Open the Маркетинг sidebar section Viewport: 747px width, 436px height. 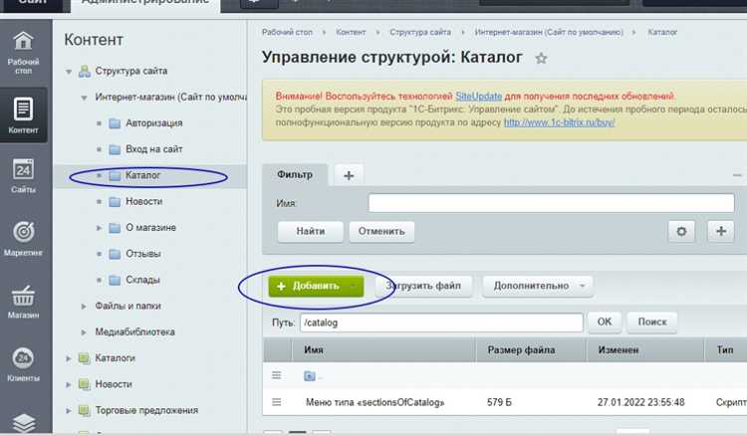(23, 239)
